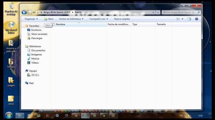Go back with the blue Back arrow
Screen dimensions: 215x120
coord(24,12)
